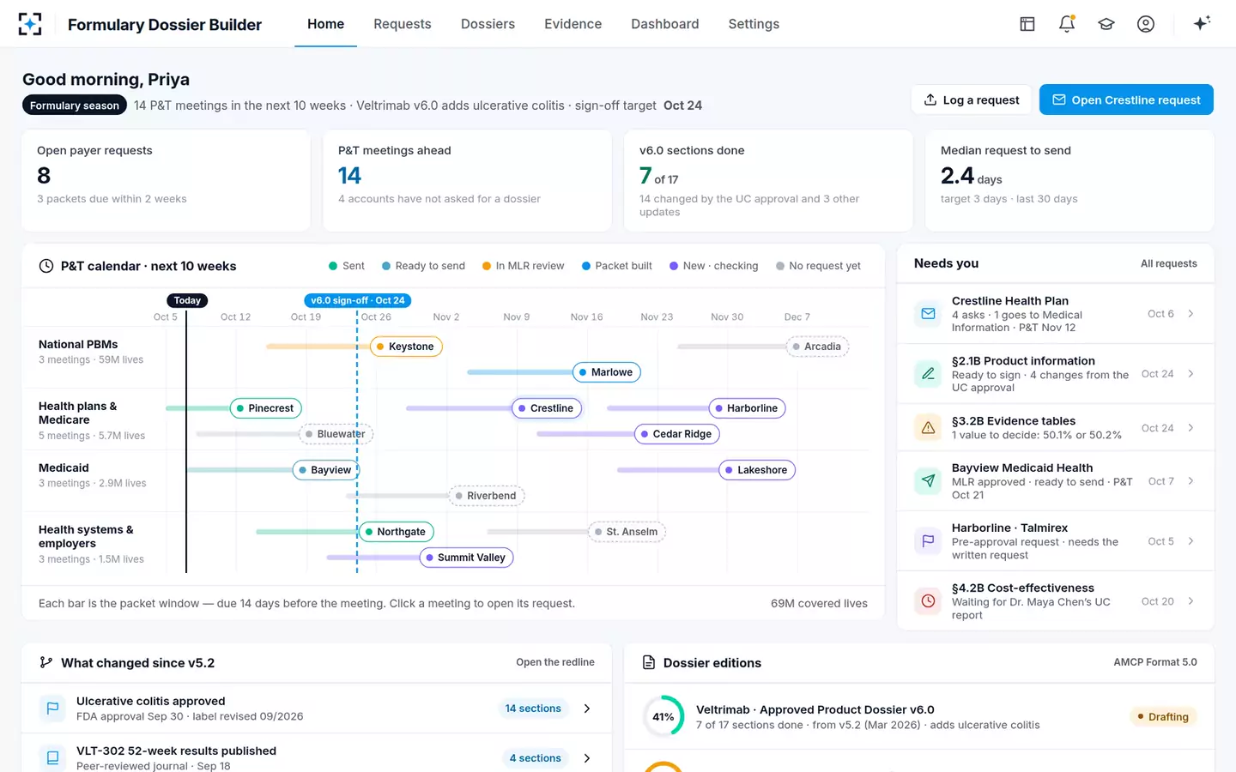The width and height of the screenshot is (1236, 772).
Task: Expand the Crestline Health Plan row chevron
Action: (1191, 314)
